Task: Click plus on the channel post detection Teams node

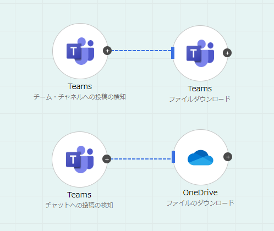Action: (107, 51)
